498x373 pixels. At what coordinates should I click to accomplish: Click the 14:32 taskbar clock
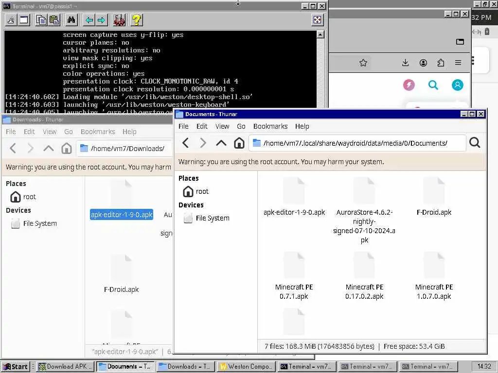(484, 366)
